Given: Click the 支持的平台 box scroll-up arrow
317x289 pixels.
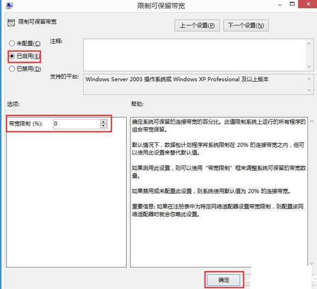Looking at the screenshot, I should [x=309, y=79].
